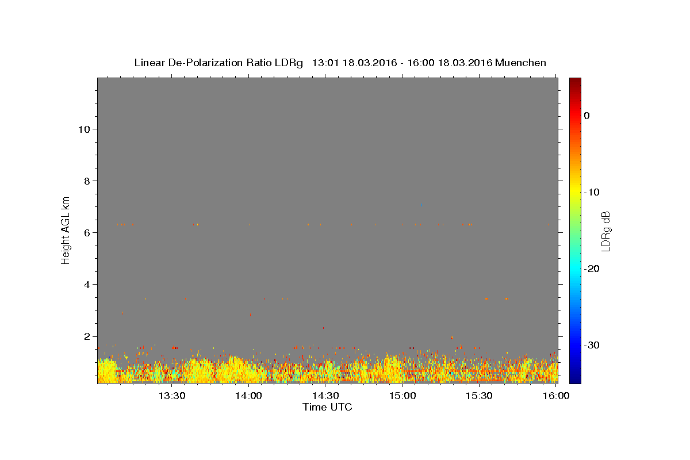
Task: Click the yellow -10 dB colorbar region
Action: (575, 192)
